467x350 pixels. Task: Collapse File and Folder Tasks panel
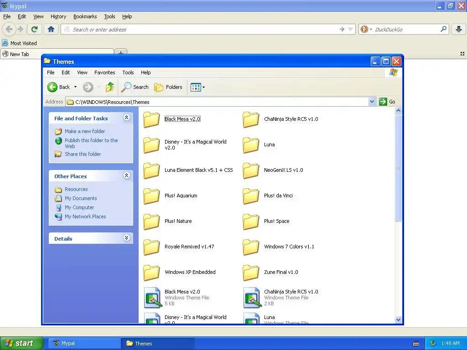point(127,117)
